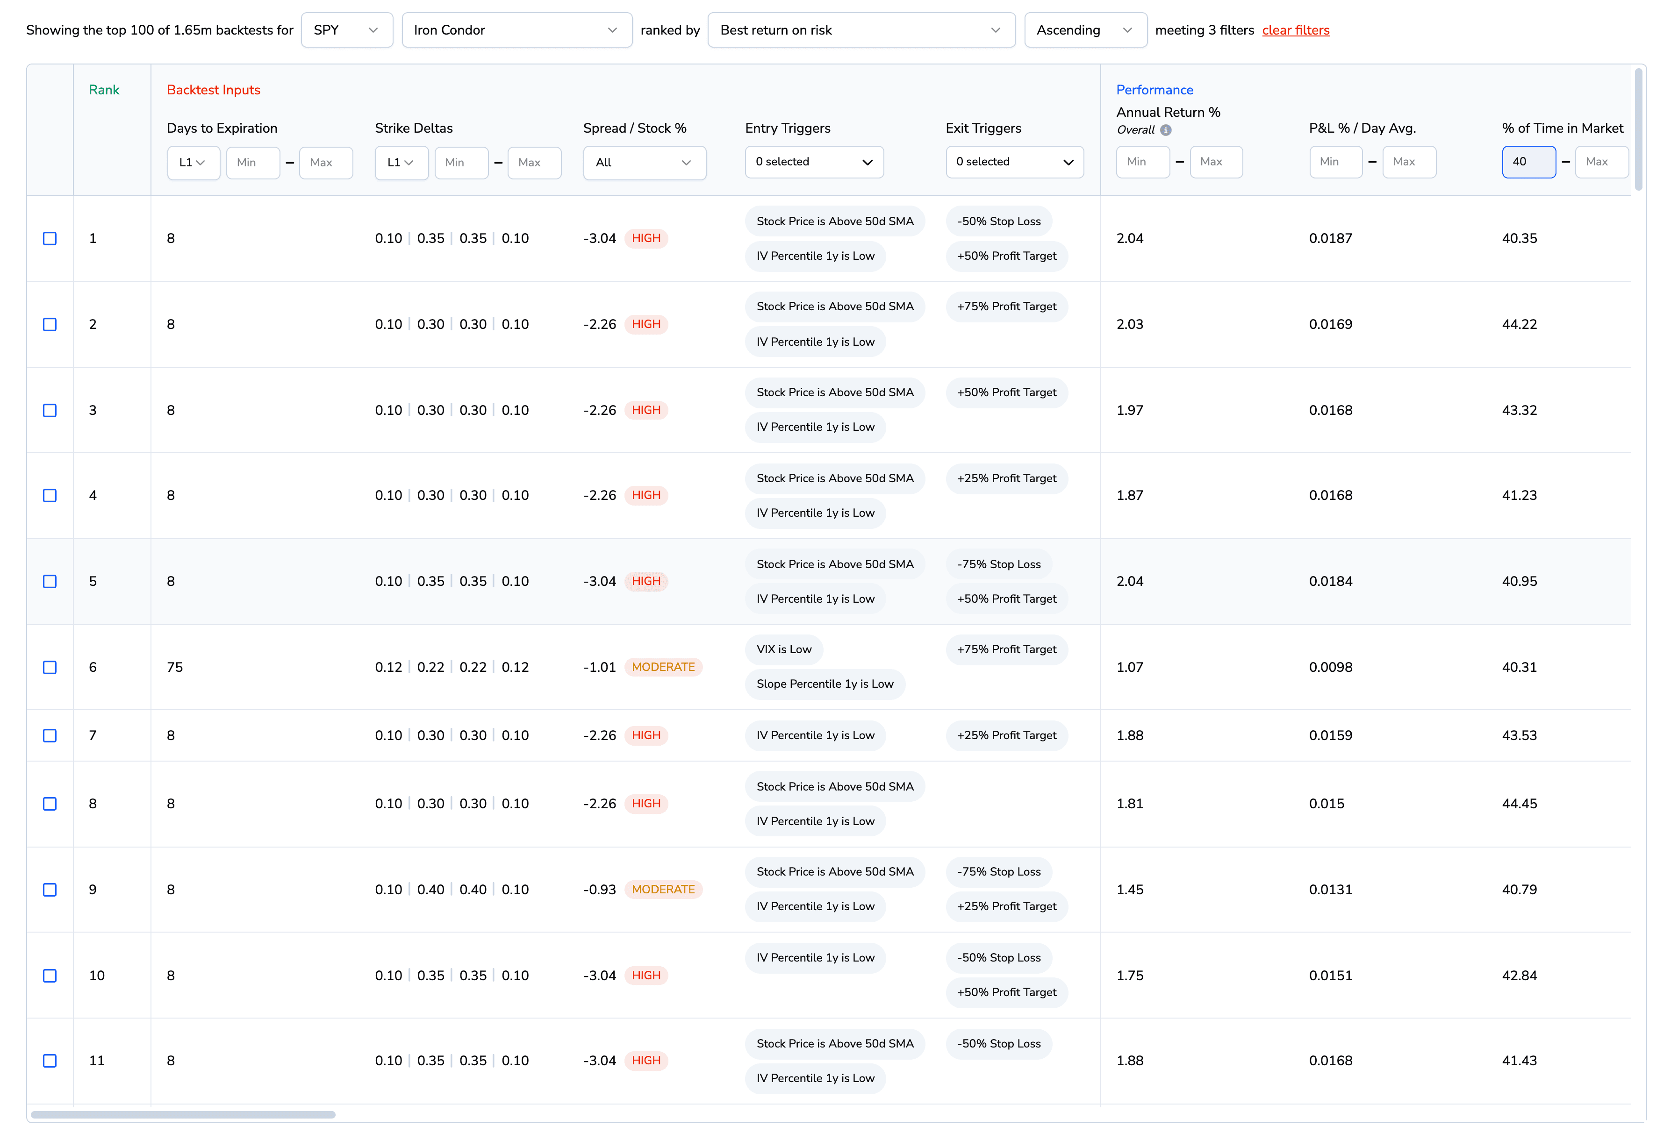Tick the checkbox for rank 2
This screenshot has height=1126, width=1678.
(x=50, y=325)
